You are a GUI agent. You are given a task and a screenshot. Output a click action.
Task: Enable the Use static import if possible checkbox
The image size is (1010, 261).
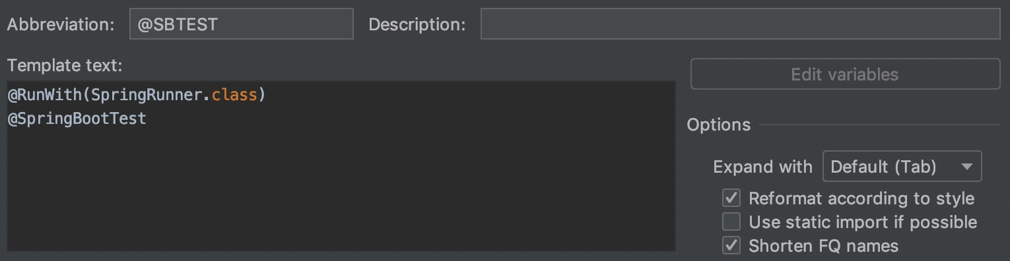click(731, 222)
